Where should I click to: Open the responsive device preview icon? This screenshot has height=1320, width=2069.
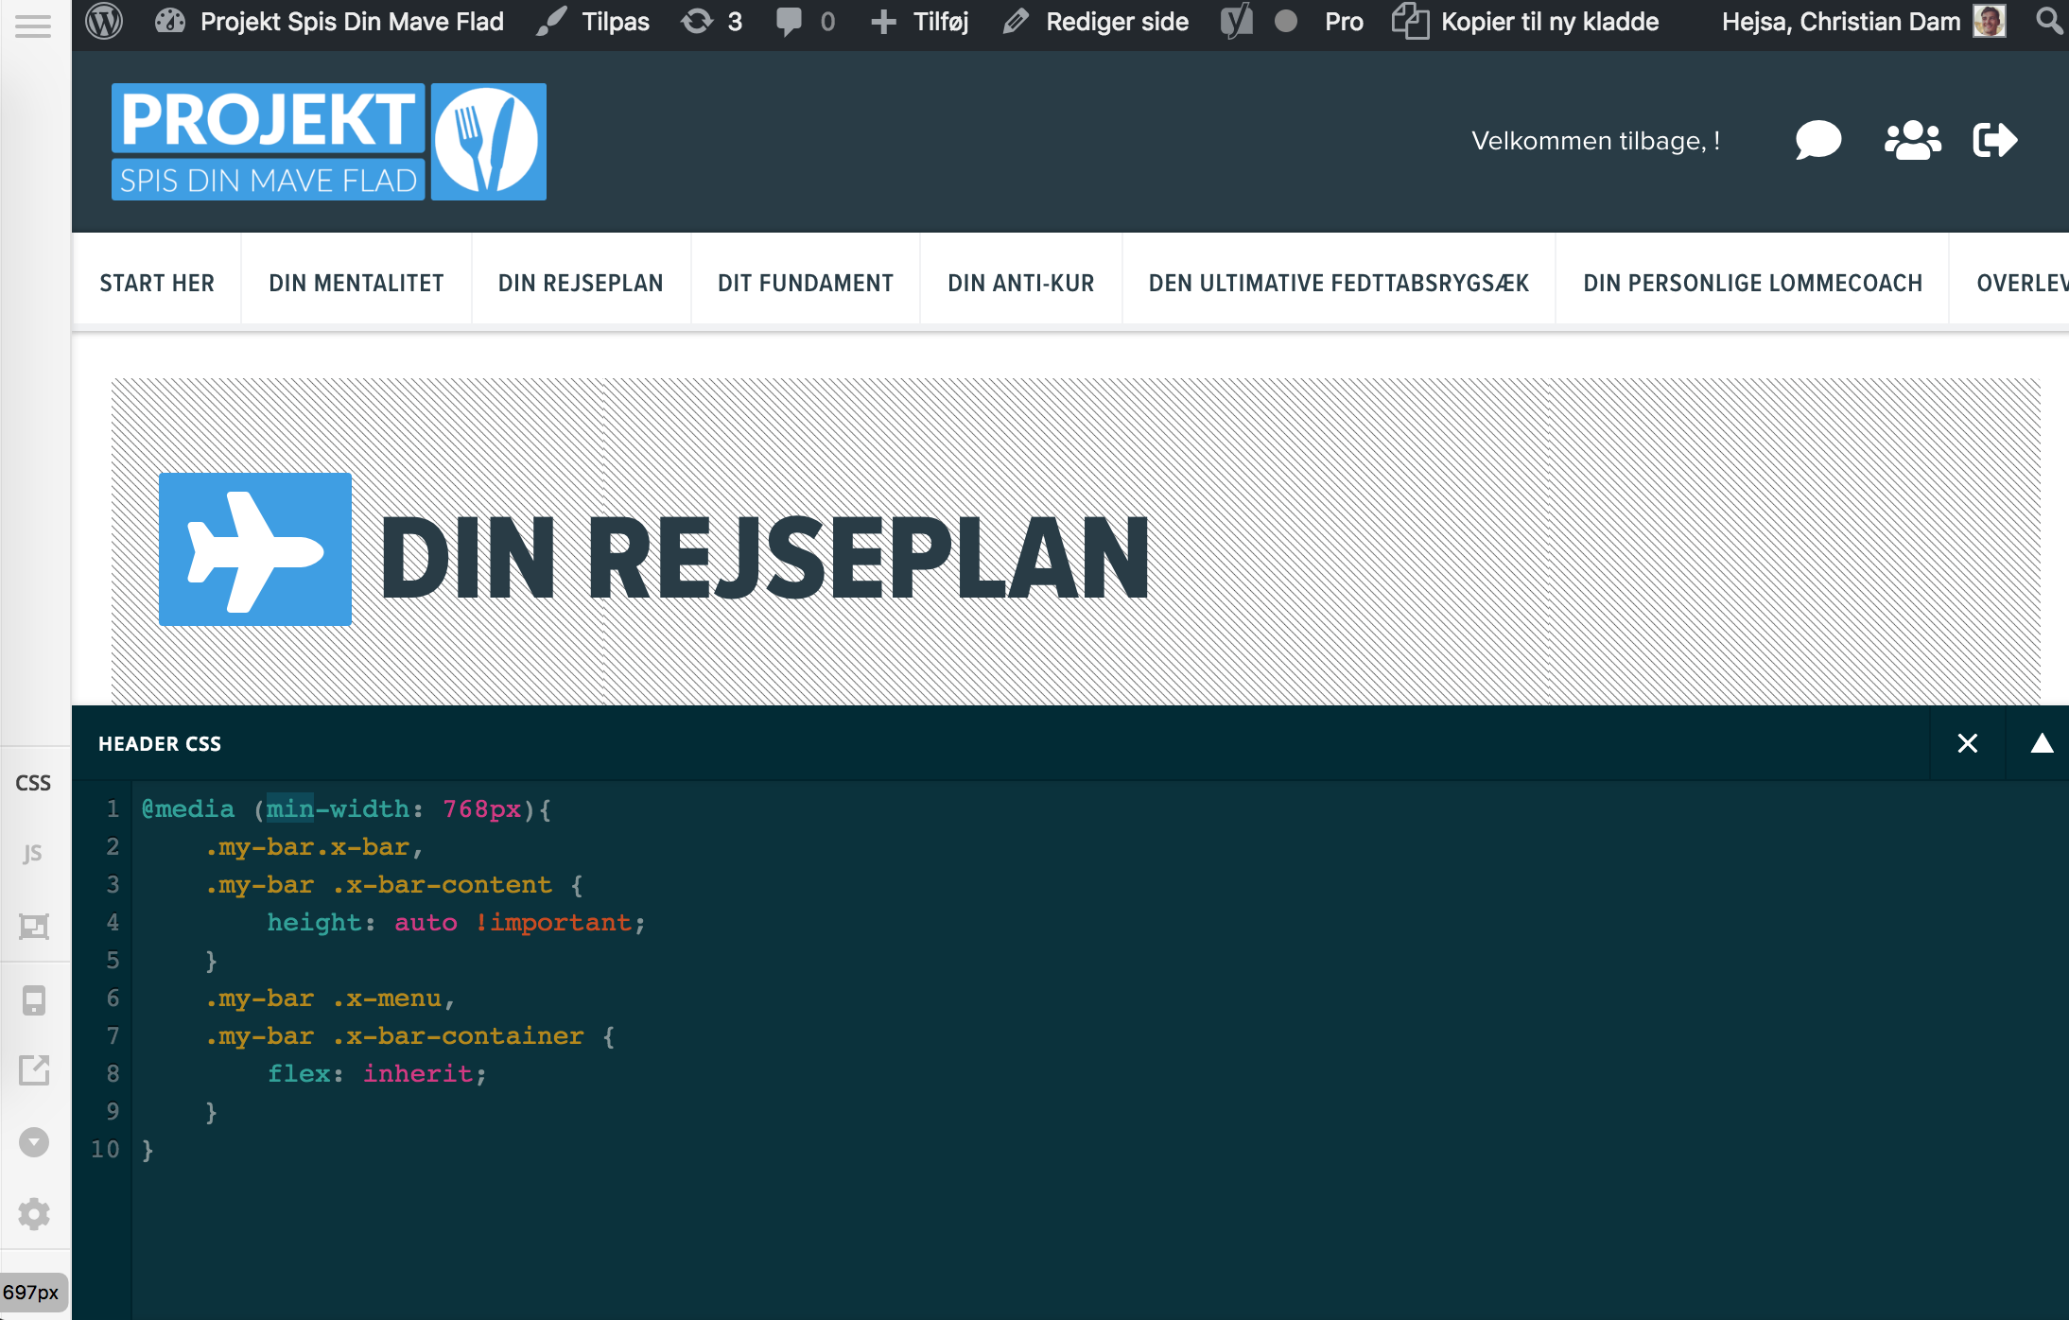[x=34, y=999]
